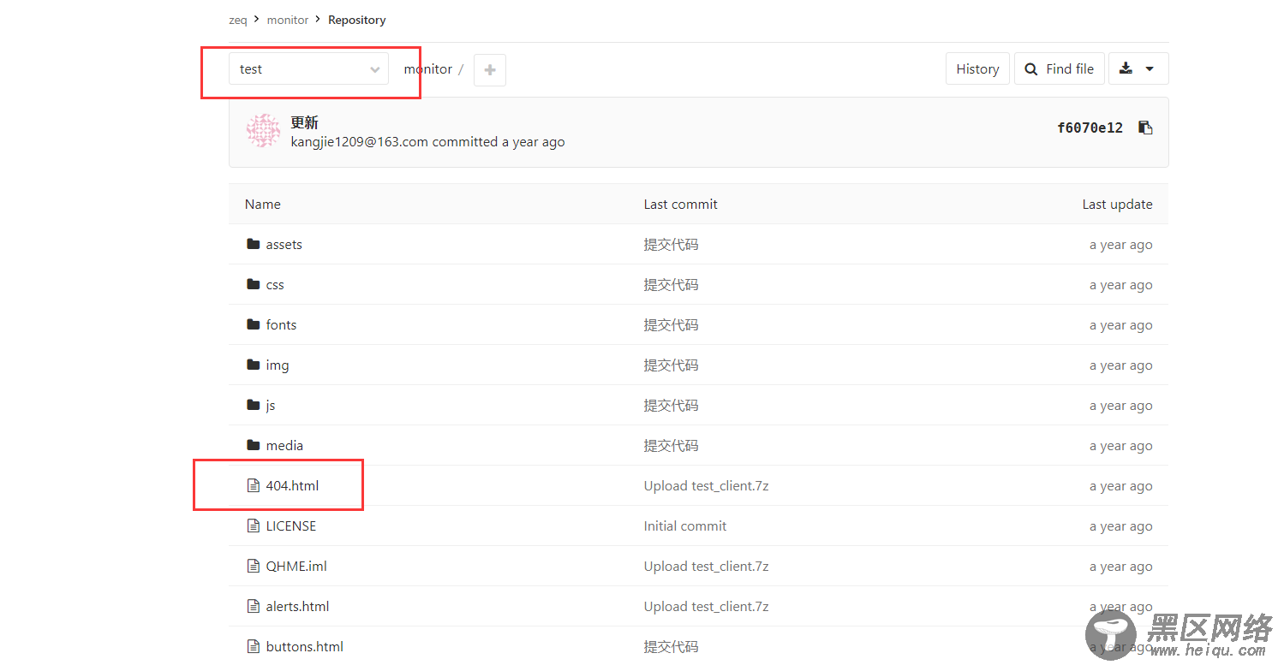Open the 更新 commit title

pos(304,123)
